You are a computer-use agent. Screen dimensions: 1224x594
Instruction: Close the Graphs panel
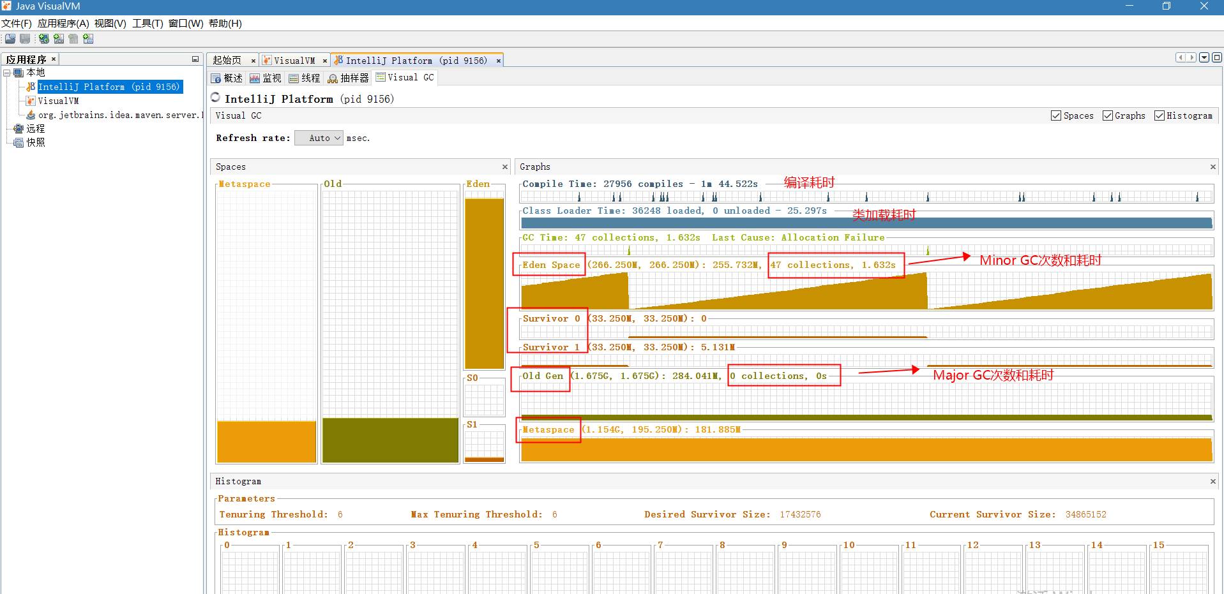point(1213,167)
